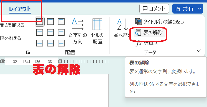This screenshot has height=107, width=207.
Task: Click 表の解除 convert to text
Action: (149, 32)
